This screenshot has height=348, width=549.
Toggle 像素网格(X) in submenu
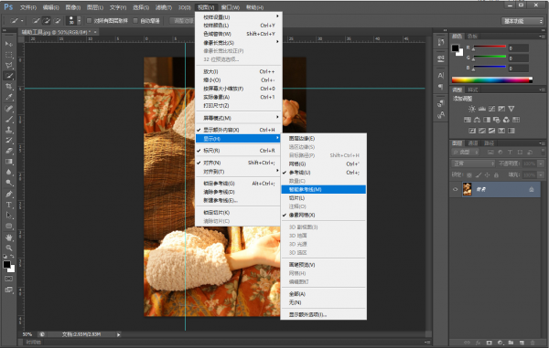tap(324, 216)
